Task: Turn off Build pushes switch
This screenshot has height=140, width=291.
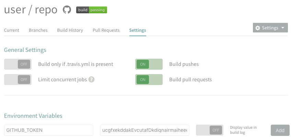Action: pos(149,64)
